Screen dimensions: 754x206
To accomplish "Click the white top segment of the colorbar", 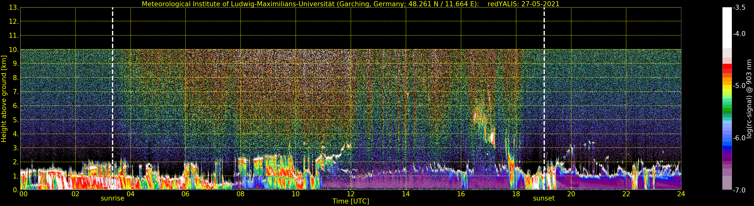I will [x=727, y=28].
